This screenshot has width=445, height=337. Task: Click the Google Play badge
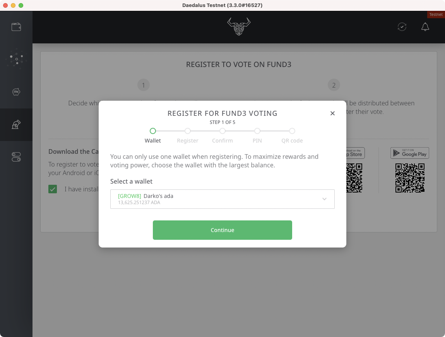coord(410,153)
